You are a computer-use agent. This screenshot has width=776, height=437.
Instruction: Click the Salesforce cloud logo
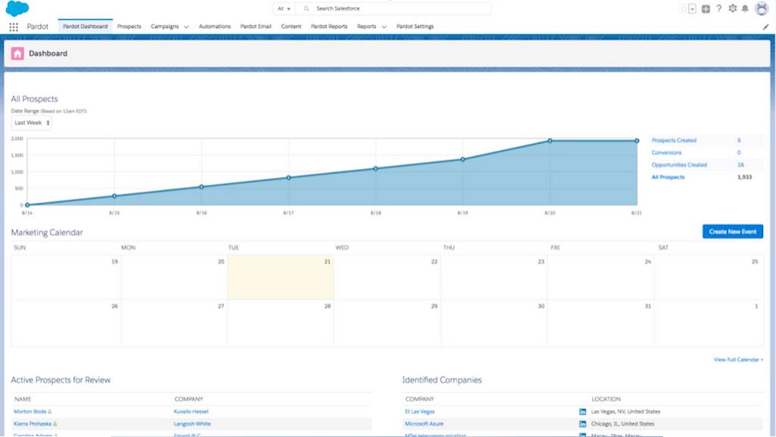pos(17,8)
